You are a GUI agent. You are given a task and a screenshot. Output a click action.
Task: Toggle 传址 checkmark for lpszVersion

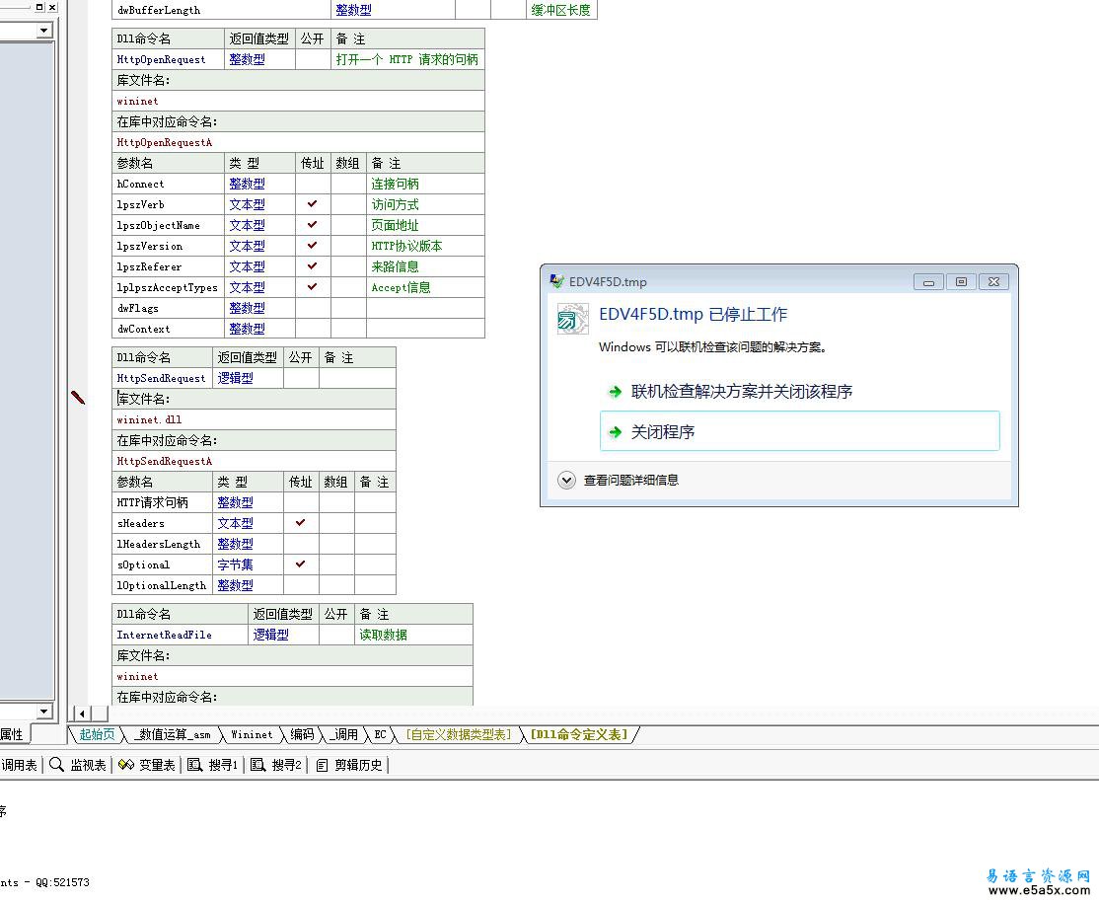(x=313, y=246)
